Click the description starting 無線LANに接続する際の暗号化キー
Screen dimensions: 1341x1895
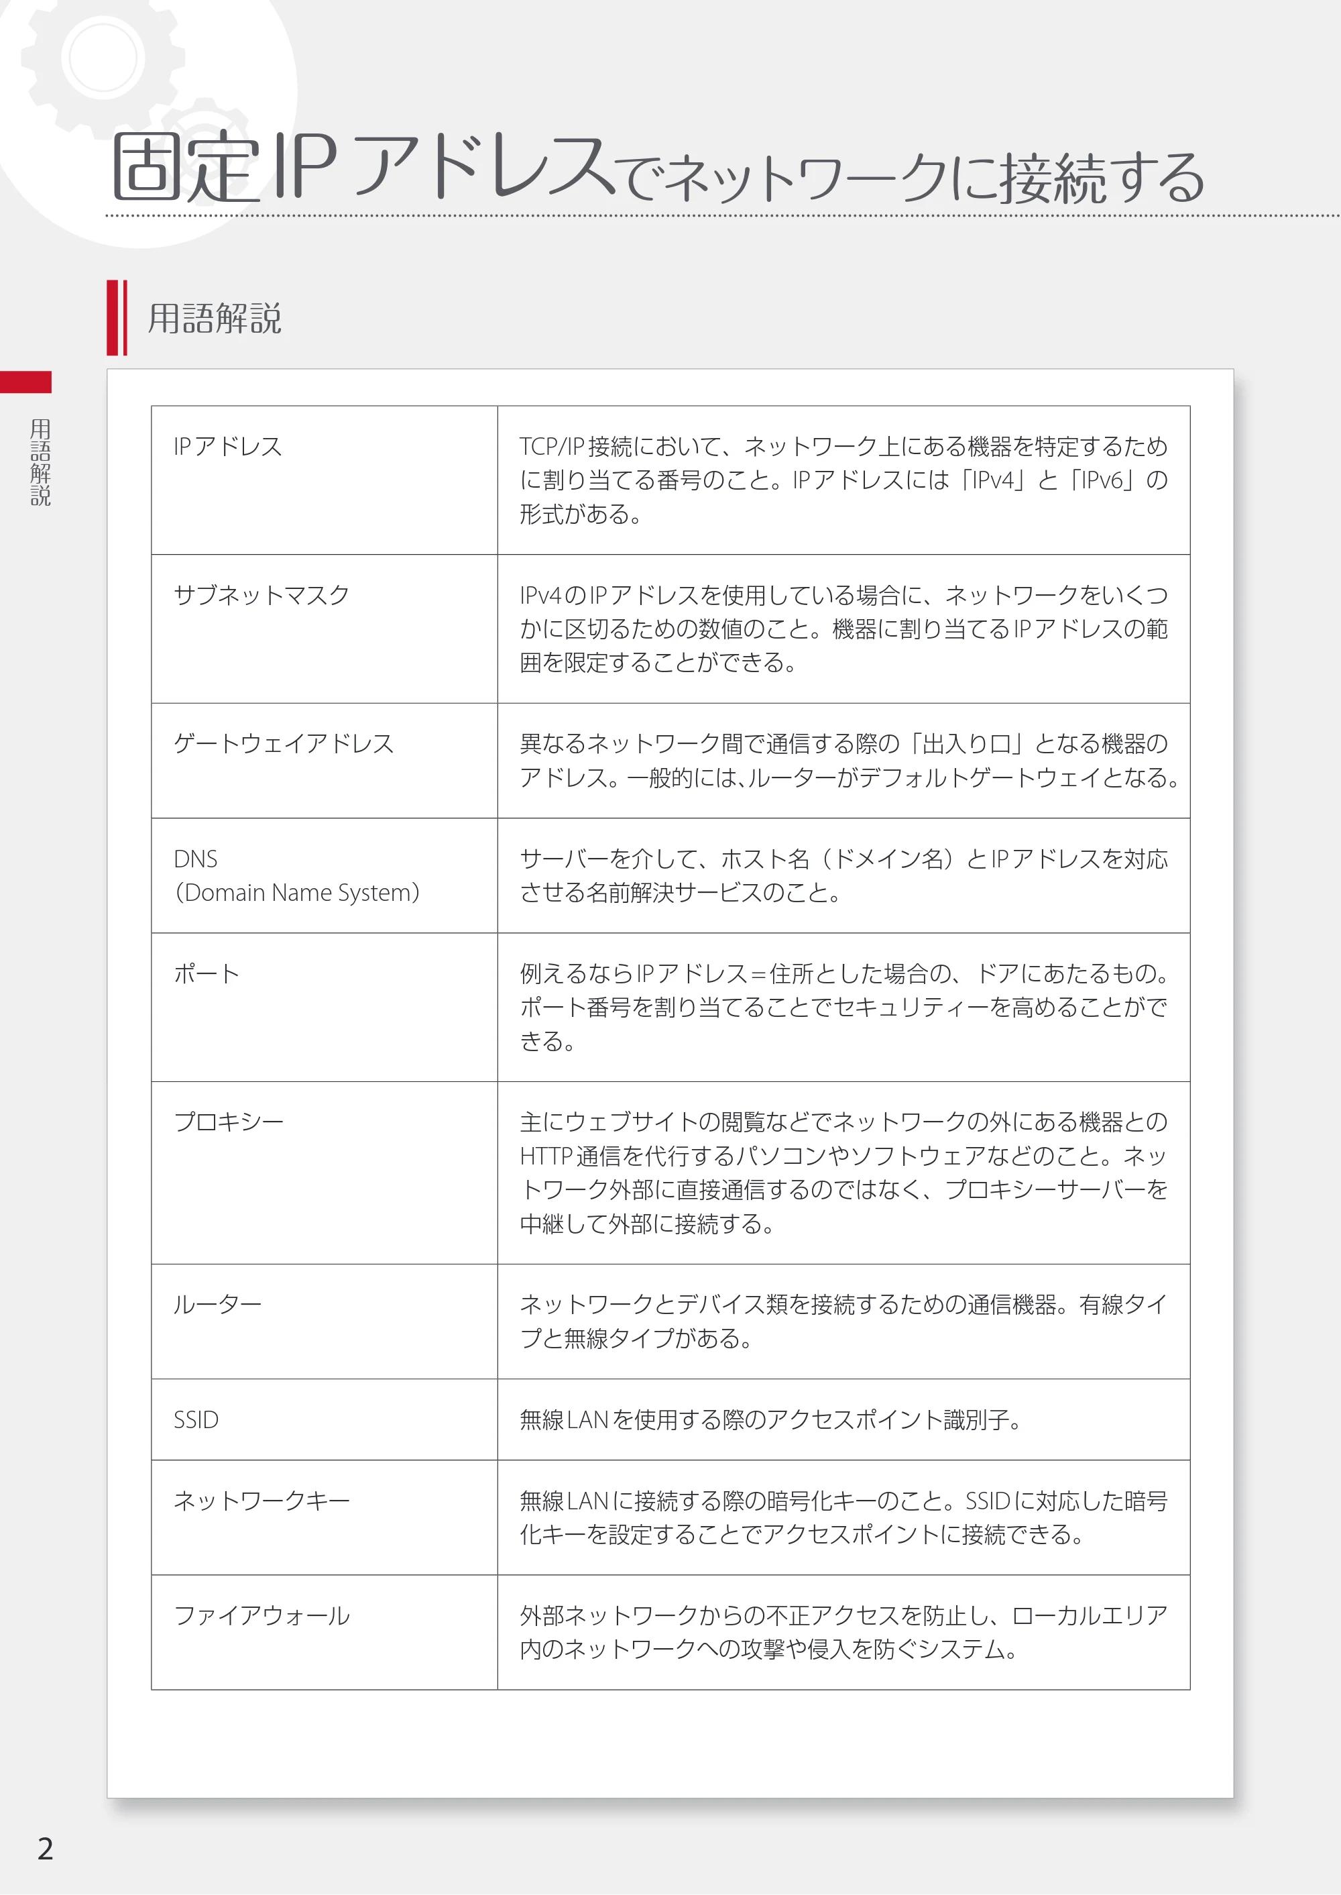(843, 1517)
